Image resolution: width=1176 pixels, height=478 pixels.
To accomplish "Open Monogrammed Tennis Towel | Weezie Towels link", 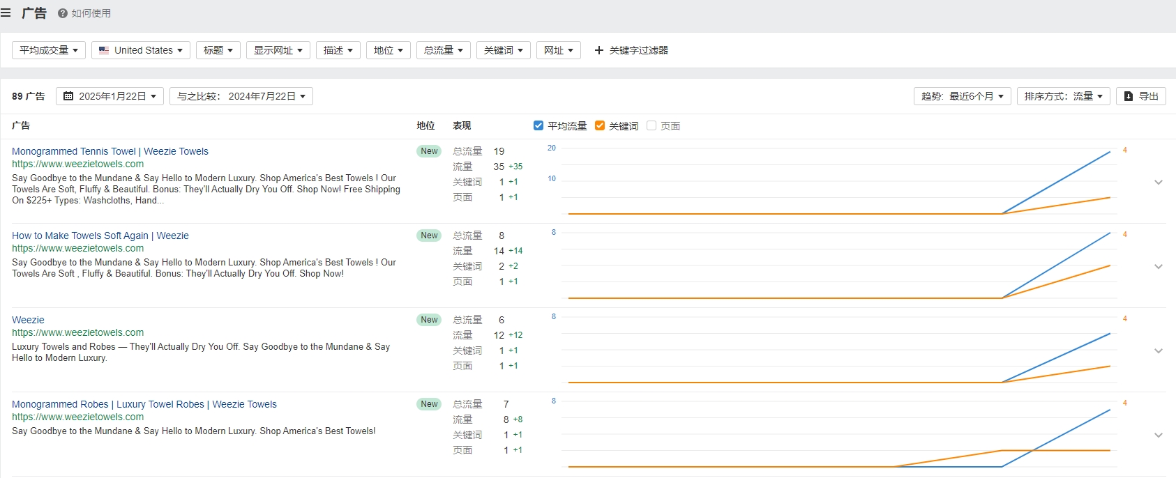I will [110, 151].
